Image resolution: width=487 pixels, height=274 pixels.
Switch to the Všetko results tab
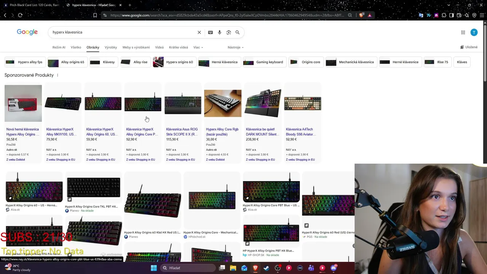click(76, 48)
